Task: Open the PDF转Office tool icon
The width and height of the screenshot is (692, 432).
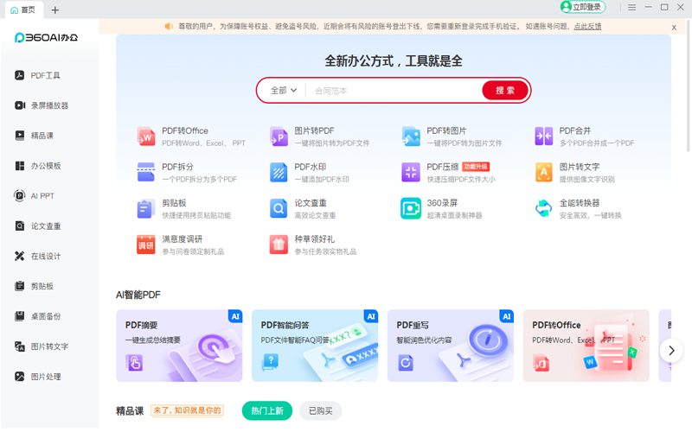Action: (146, 137)
